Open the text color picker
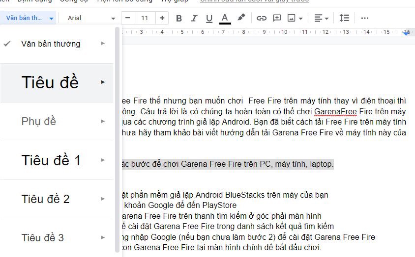This screenshot has height=257, width=415. [225, 18]
